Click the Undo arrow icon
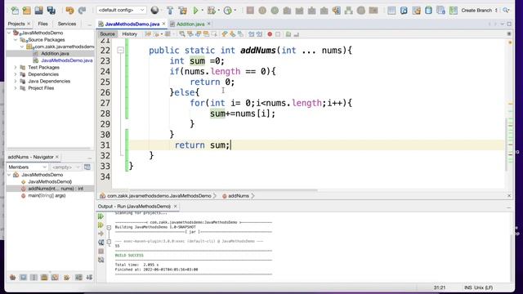 pyautogui.click(x=69, y=11)
